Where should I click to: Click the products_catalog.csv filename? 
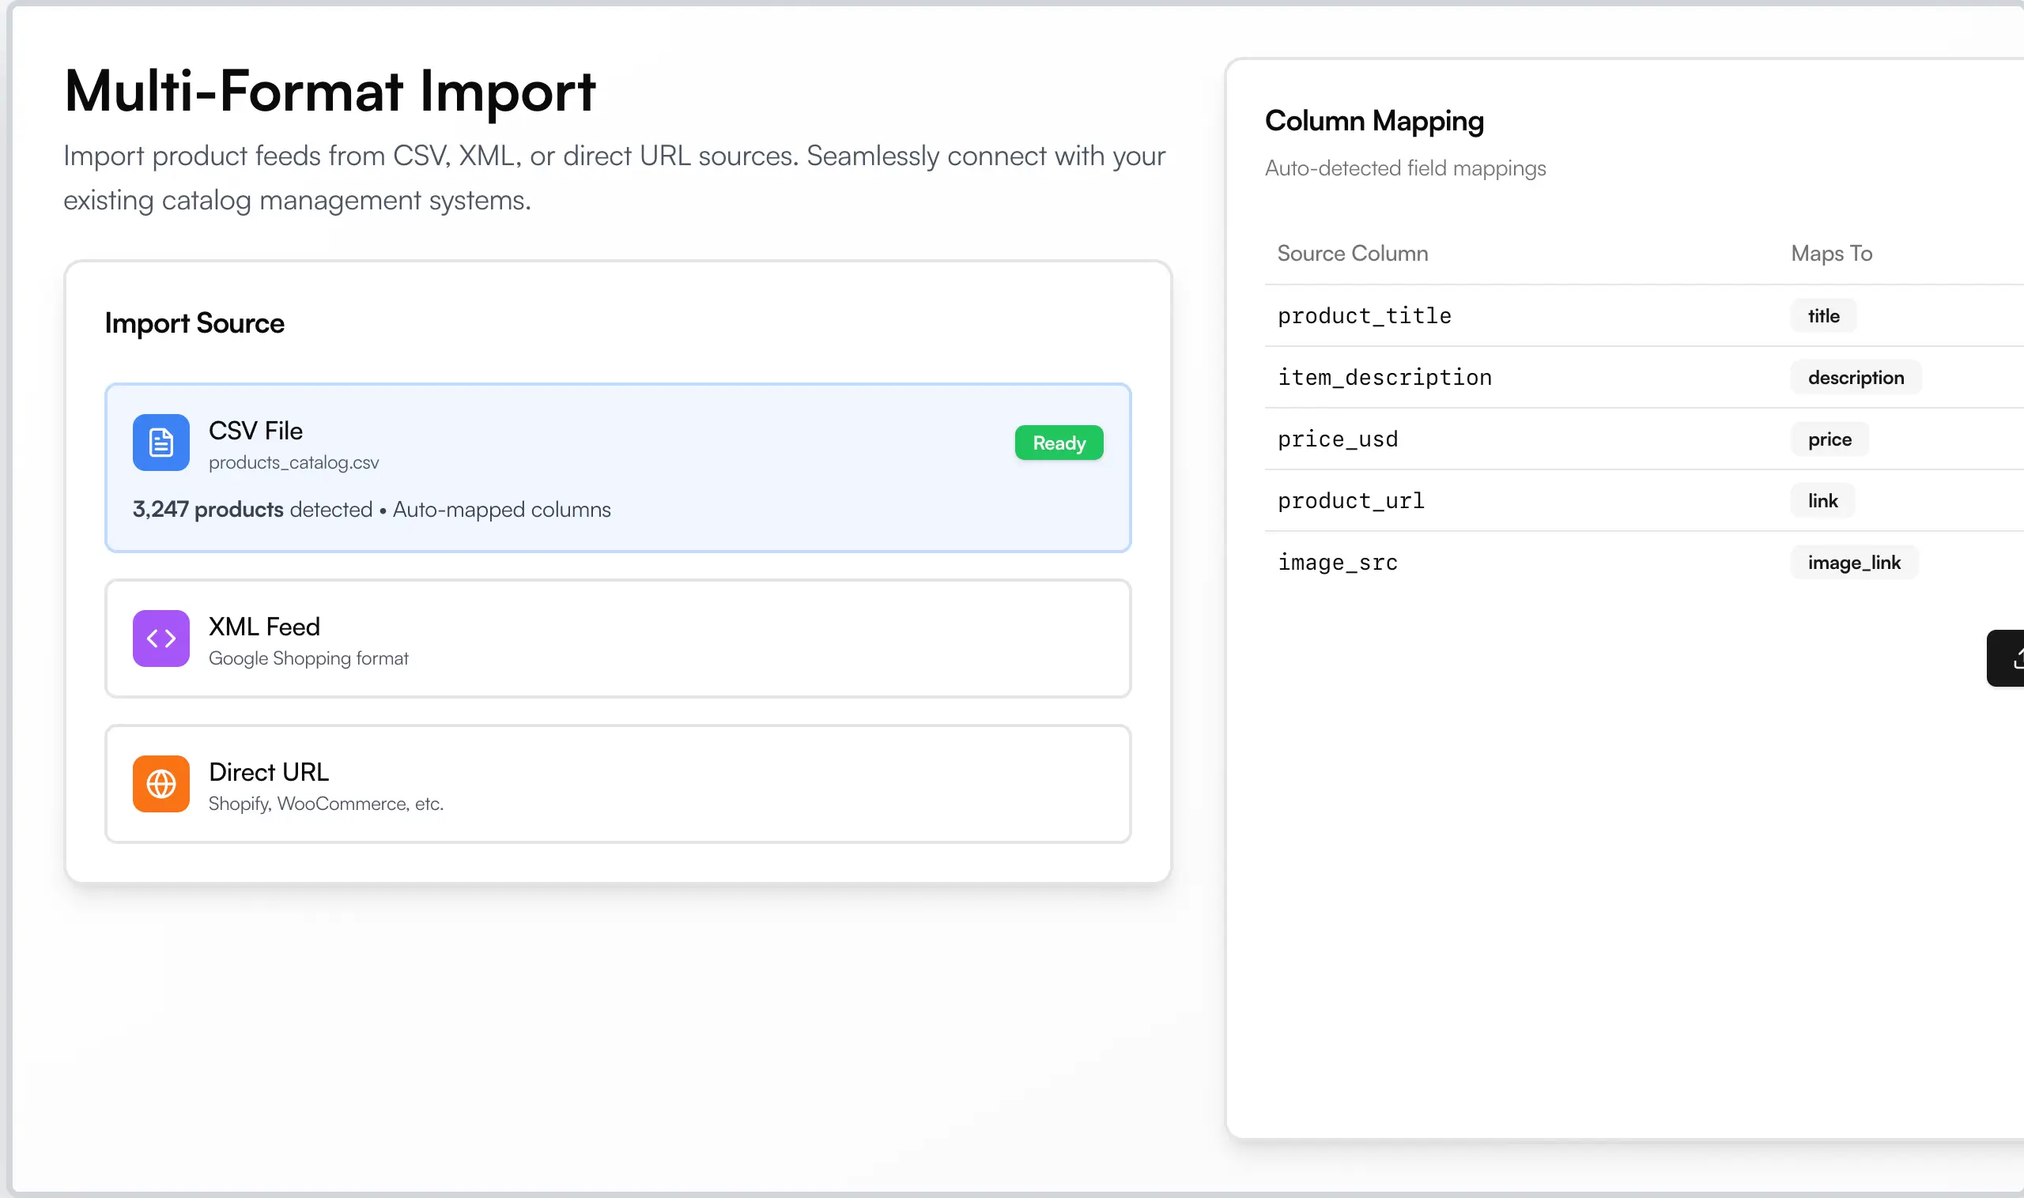click(294, 461)
